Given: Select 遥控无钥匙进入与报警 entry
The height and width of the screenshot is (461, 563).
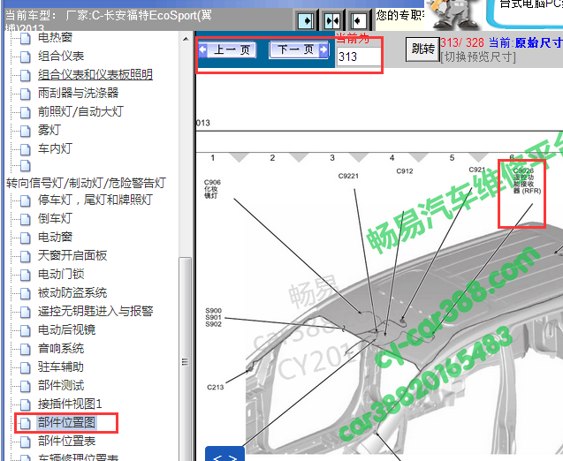Looking at the screenshot, I should click(95, 311).
